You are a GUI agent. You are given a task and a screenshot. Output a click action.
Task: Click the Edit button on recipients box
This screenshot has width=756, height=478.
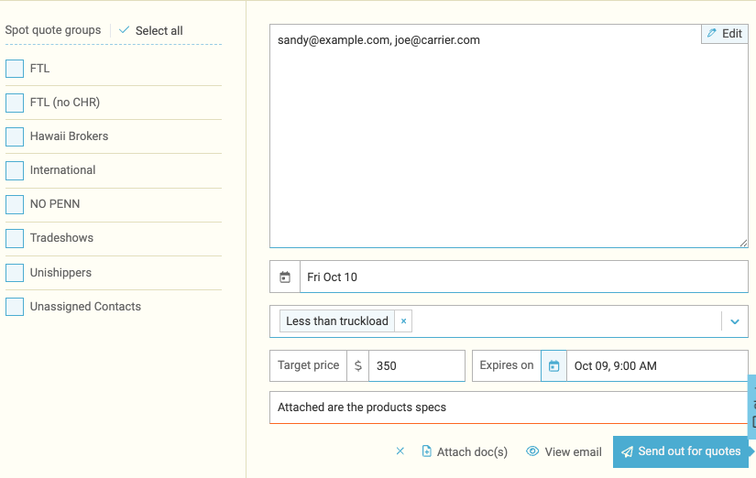(x=724, y=34)
